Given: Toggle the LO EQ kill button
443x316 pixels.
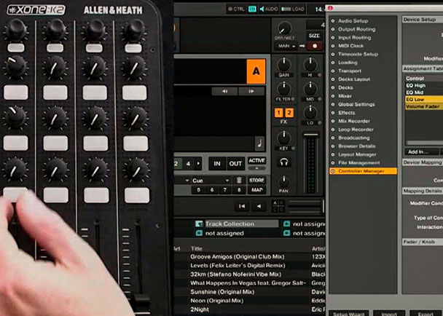Looking at the screenshot, I should pyautogui.click(x=320, y=123).
